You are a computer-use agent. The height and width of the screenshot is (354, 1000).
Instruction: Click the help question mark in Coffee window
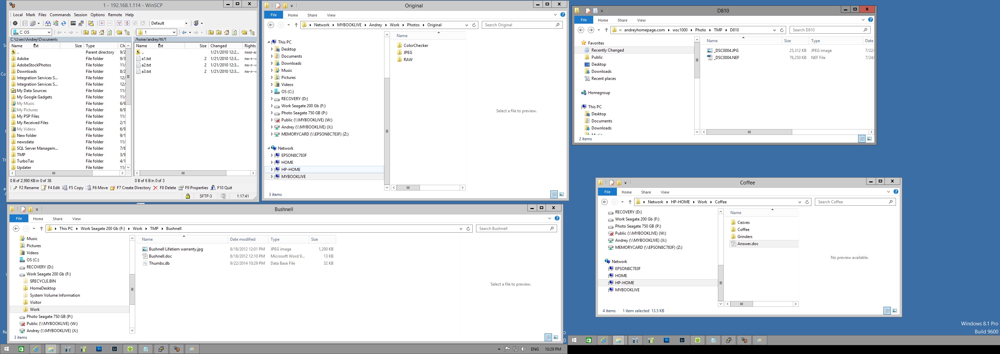(896, 192)
